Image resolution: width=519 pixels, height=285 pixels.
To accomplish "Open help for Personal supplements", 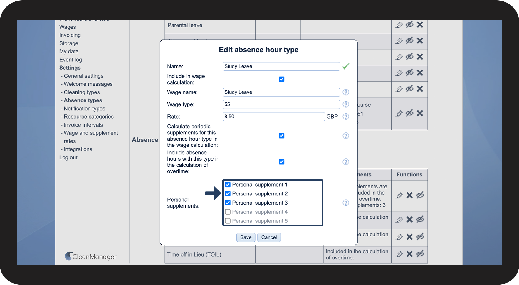I will click(x=346, y=203).
